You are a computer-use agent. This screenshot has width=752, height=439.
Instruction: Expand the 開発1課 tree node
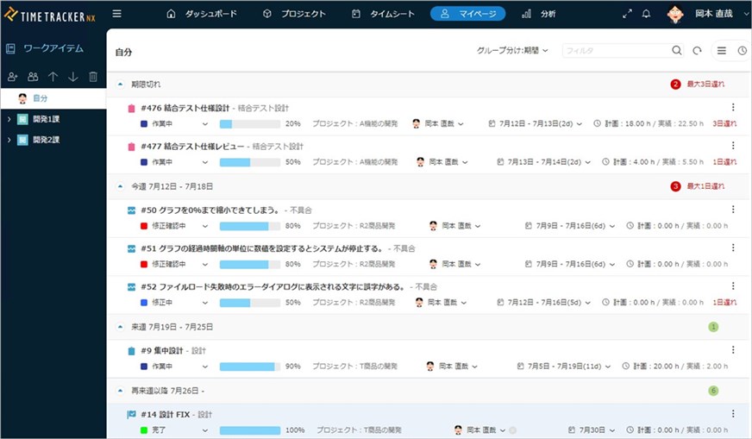9,119
